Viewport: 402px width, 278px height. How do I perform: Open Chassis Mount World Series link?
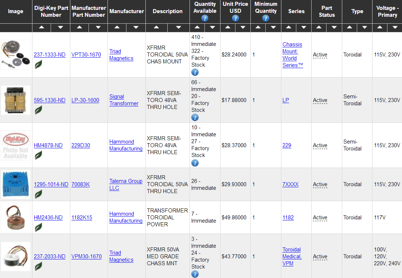pyautogui.click(x=293, y=55)
